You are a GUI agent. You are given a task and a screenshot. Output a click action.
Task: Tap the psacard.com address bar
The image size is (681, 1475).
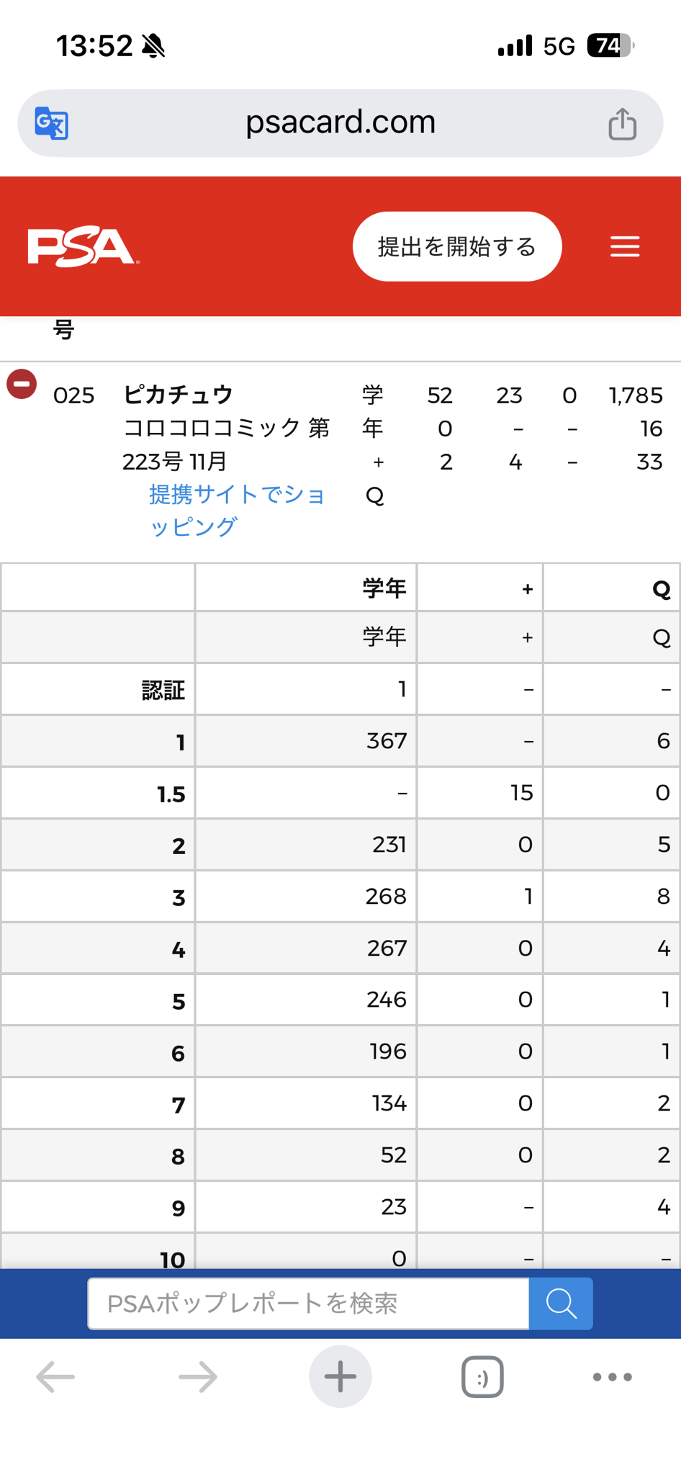(340, 123)
